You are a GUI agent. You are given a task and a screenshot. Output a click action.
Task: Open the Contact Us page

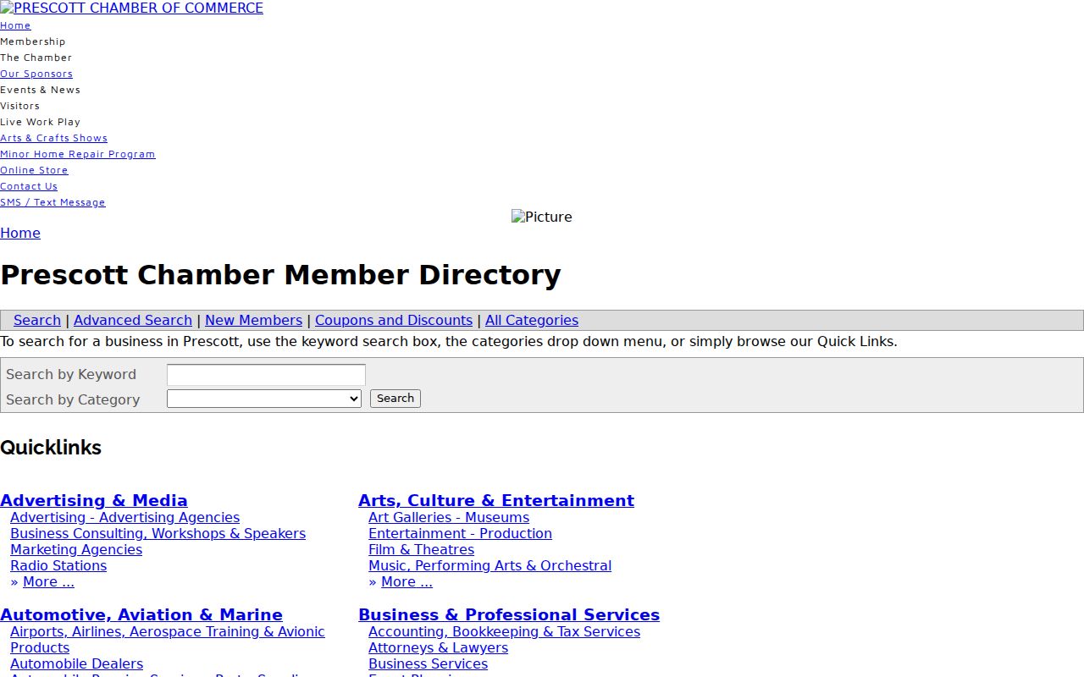(29, 186)
